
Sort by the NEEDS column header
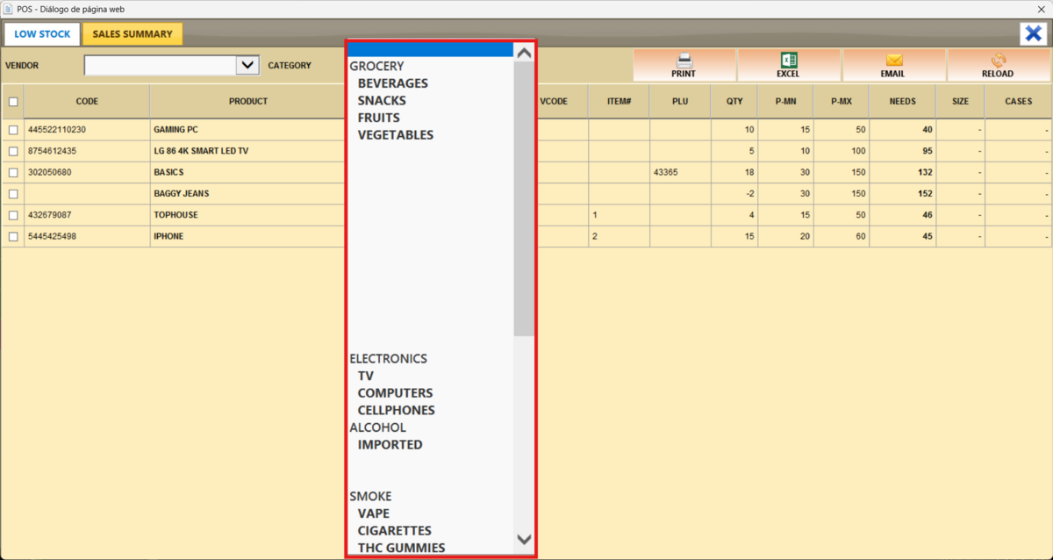tap(902, 102)
